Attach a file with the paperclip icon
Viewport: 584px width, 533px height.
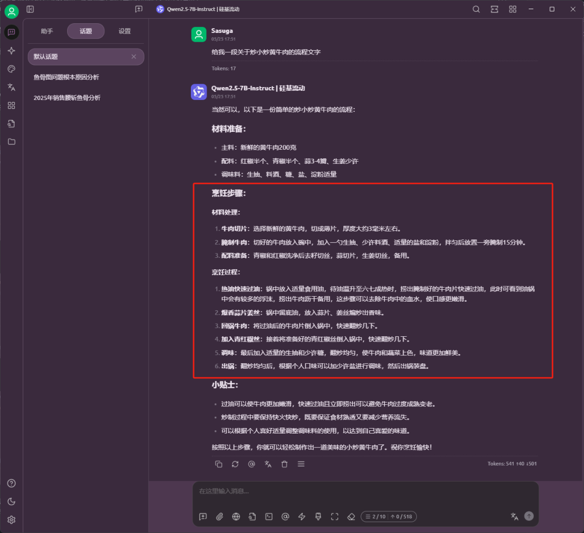tap(220, 517)
